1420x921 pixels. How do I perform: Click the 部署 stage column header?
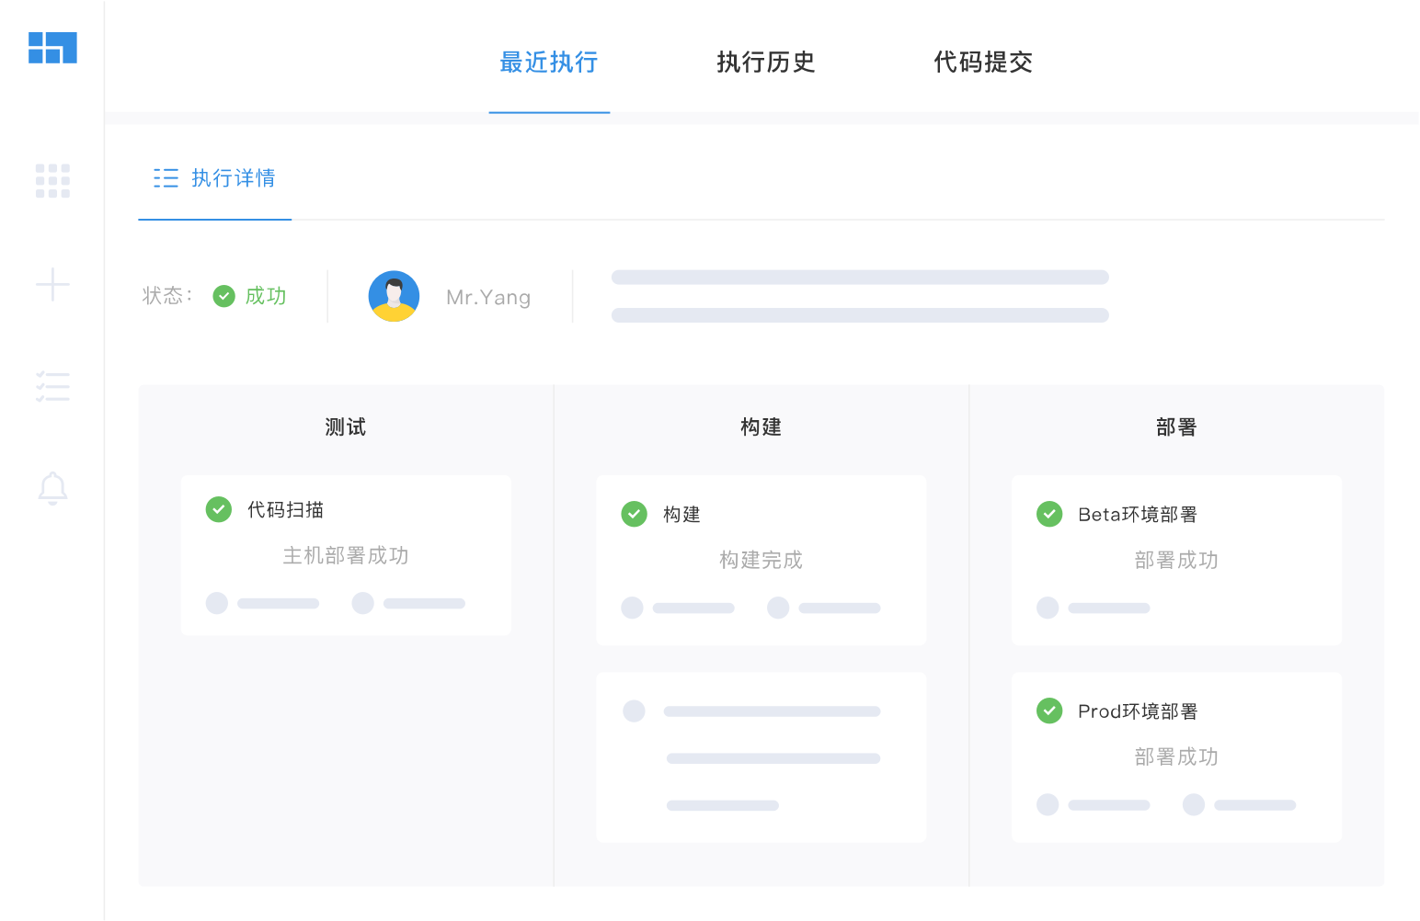1176,427
